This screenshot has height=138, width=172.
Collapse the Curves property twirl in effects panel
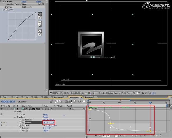coord(4,10)
